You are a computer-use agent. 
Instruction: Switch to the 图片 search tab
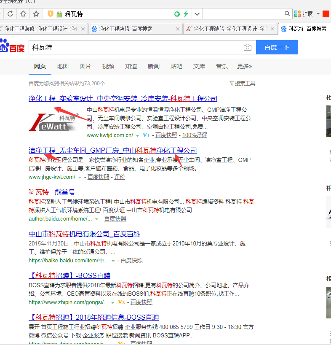click(x=85, y=66)
